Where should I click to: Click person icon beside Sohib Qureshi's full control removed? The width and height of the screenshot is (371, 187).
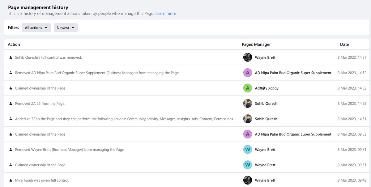(x=11, y=57)
